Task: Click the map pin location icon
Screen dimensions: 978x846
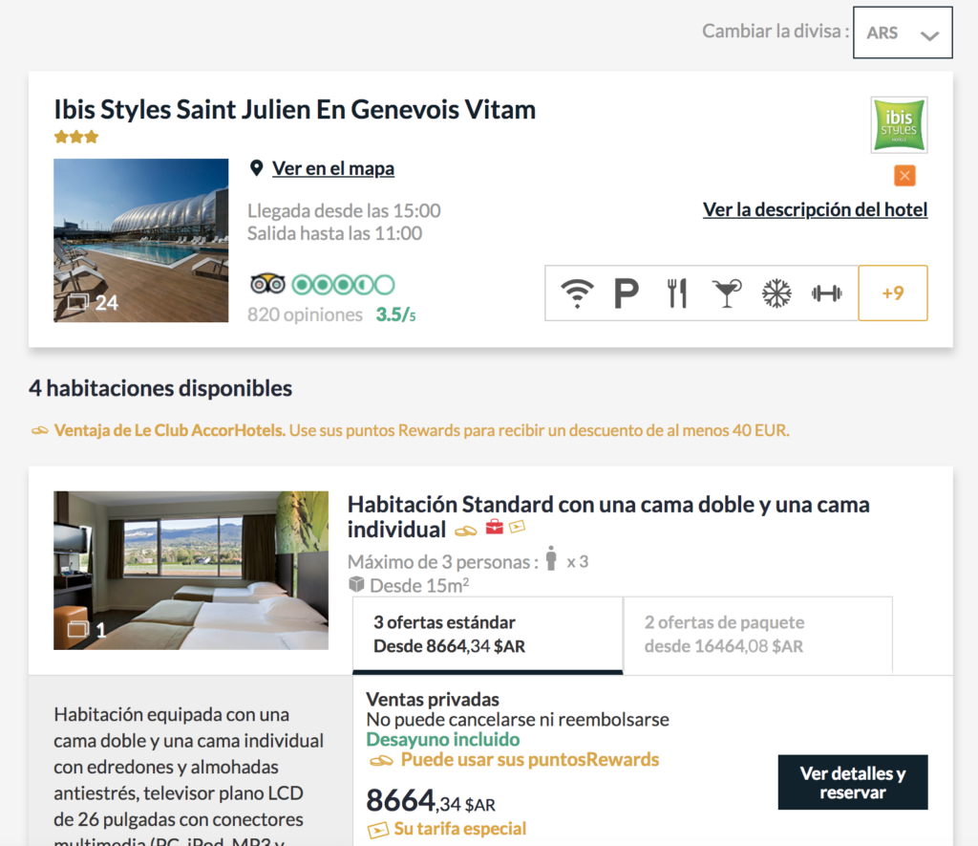Action: point(256,168)
